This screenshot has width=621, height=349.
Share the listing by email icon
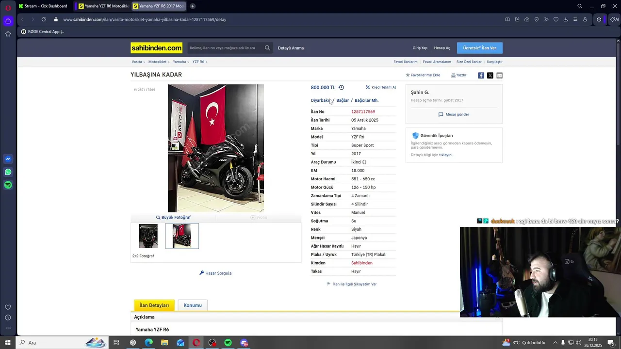click(499, 75)
